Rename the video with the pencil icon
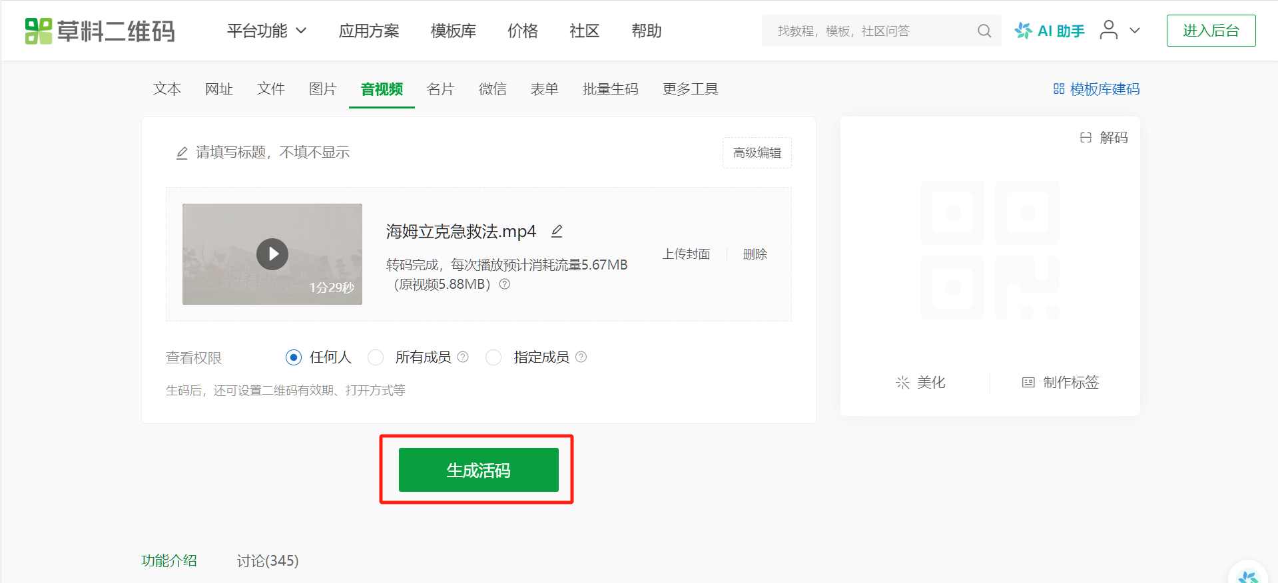The image size is (1278, 583). point(557,231)
